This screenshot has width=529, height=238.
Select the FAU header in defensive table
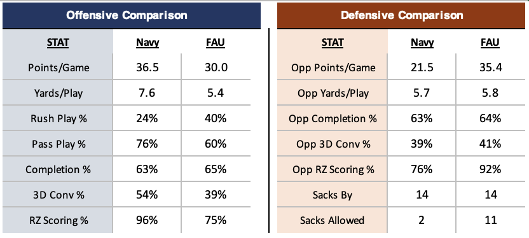pos(489,43)
